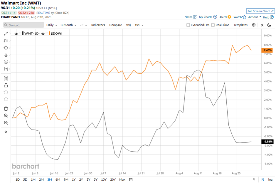Viewport: 276px width, 183px height.
Task: Toggle $DOWI series visibility eye
Action: click(x=43, y=34)
